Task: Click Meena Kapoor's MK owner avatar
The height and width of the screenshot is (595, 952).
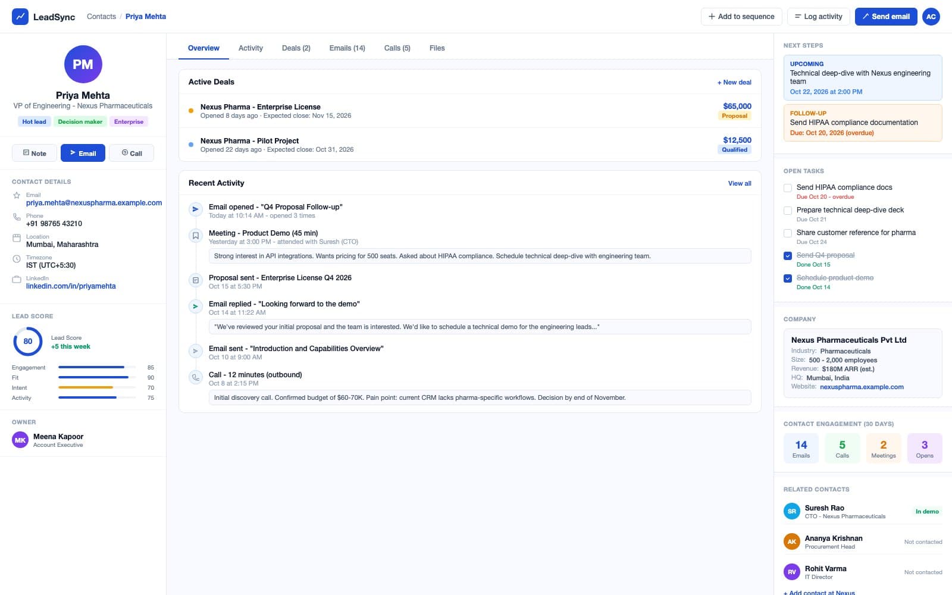Action: click(x=20, y=440)
